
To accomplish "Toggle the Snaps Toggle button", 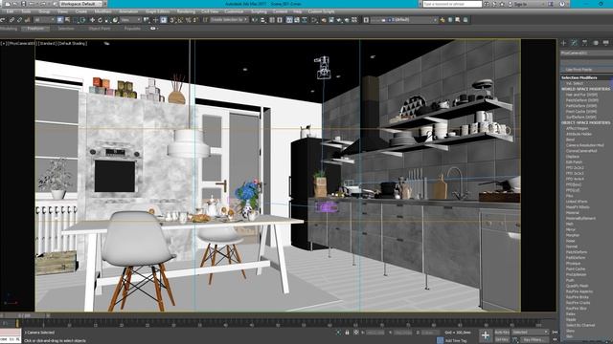I will (172, 19).
